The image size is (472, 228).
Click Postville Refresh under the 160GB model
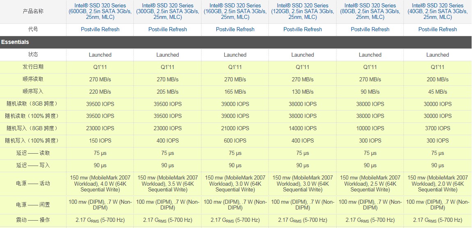[235, 30]
